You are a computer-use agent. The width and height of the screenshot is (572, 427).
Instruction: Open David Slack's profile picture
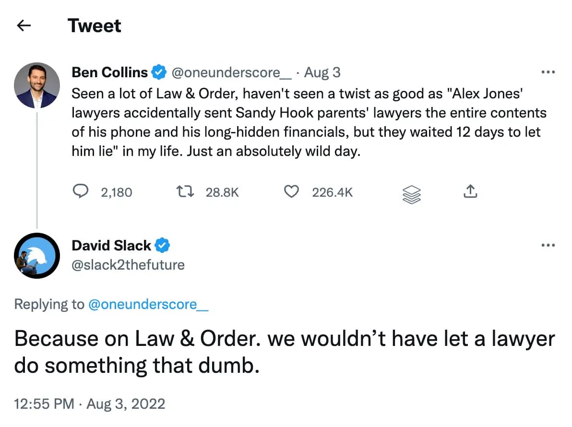click(x=37, y=256)
